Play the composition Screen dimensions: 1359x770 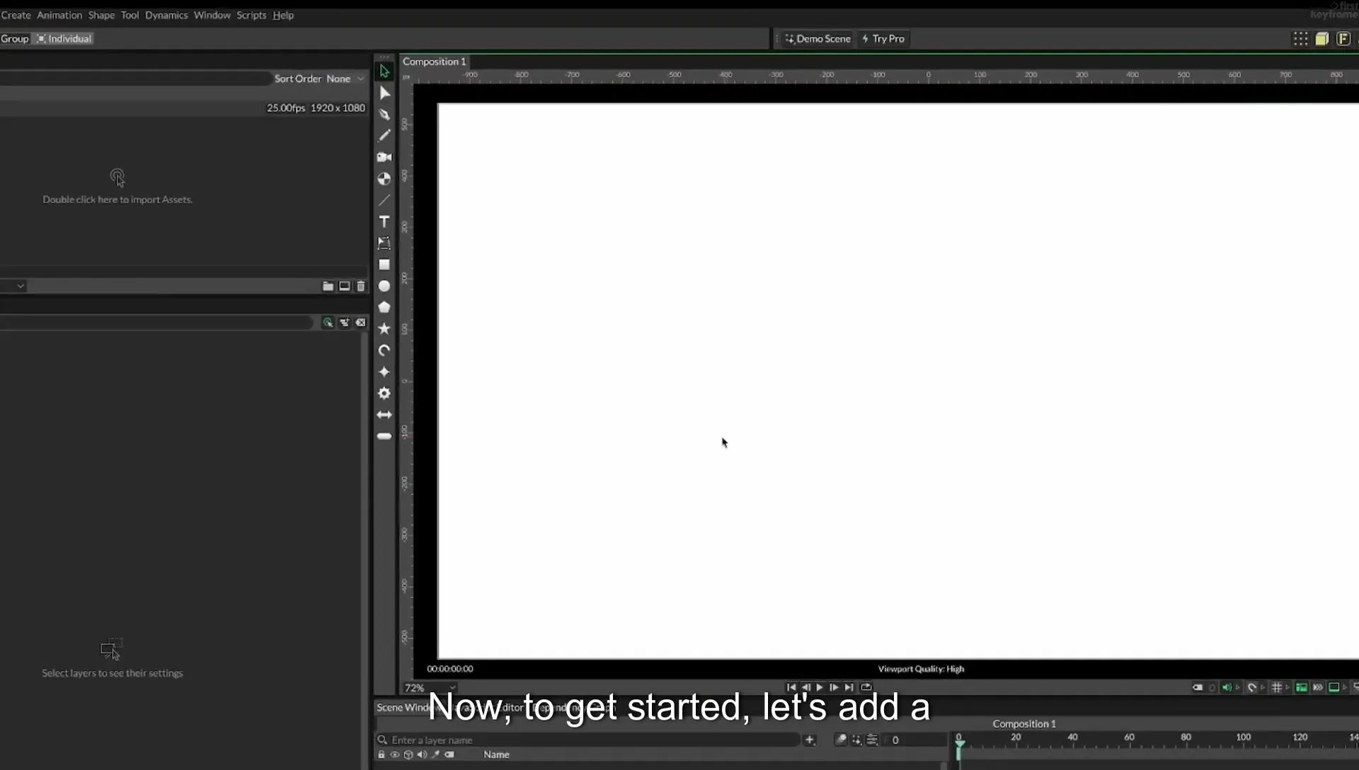(x=820, y=687)
